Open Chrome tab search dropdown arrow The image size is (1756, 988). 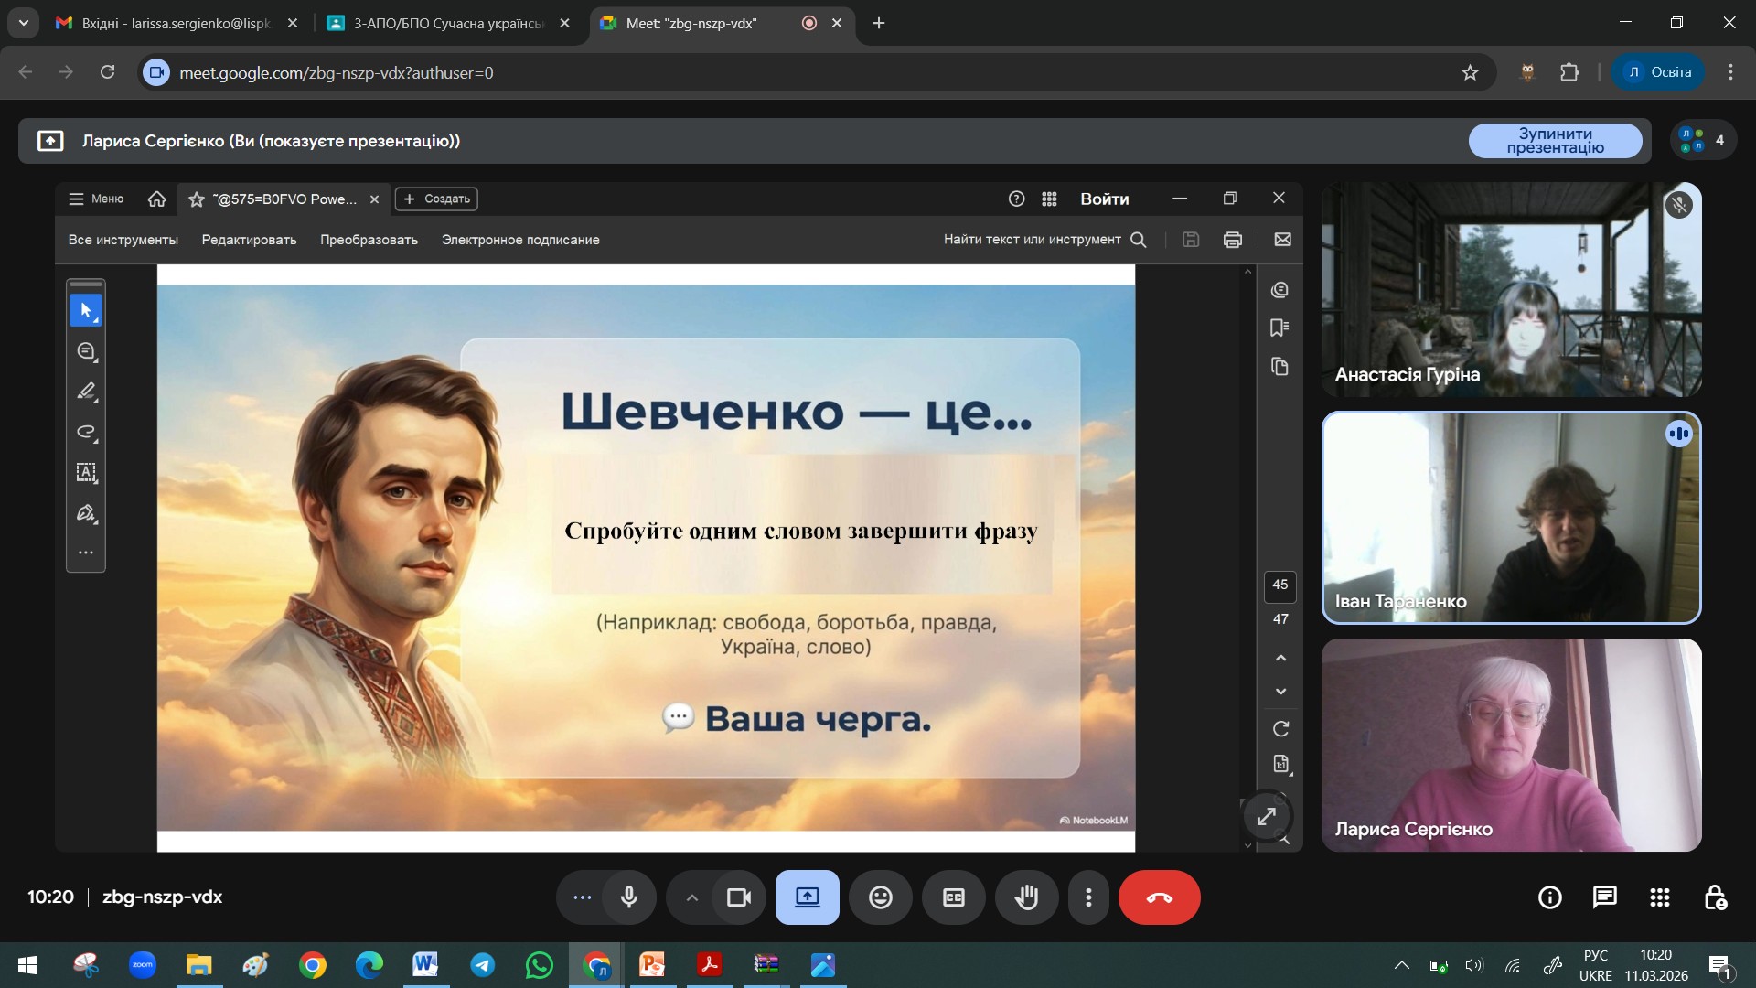point(23,23)
